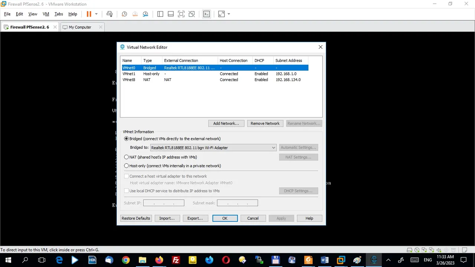The height and width of the screenshot is (267, 475).
Task: Select the VMnet0 Bridged row
Action: [x=215, y=68]
